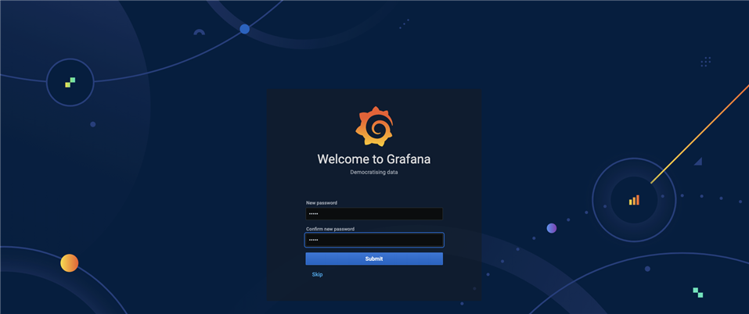Focus the Confirm new password field
Screen dimensions: 749x314
pyautogui.click(x=374, y=240)
